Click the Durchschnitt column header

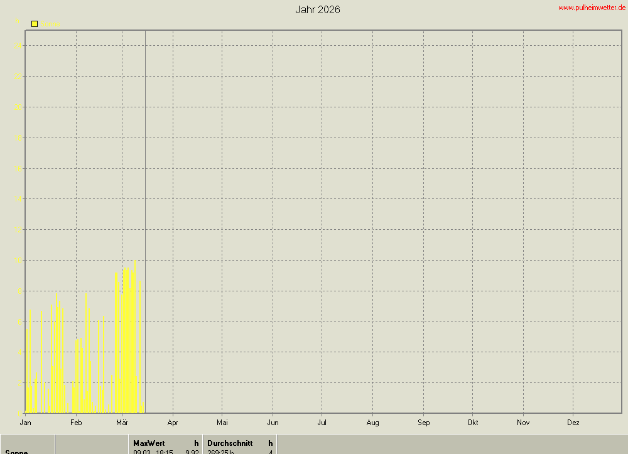click(230, 443)
